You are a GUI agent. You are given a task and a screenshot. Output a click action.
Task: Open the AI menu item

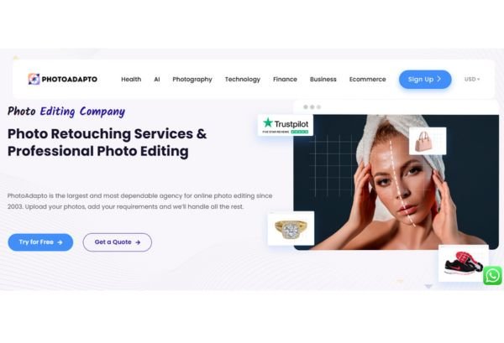pyautogui.click(x=157, y=80)
